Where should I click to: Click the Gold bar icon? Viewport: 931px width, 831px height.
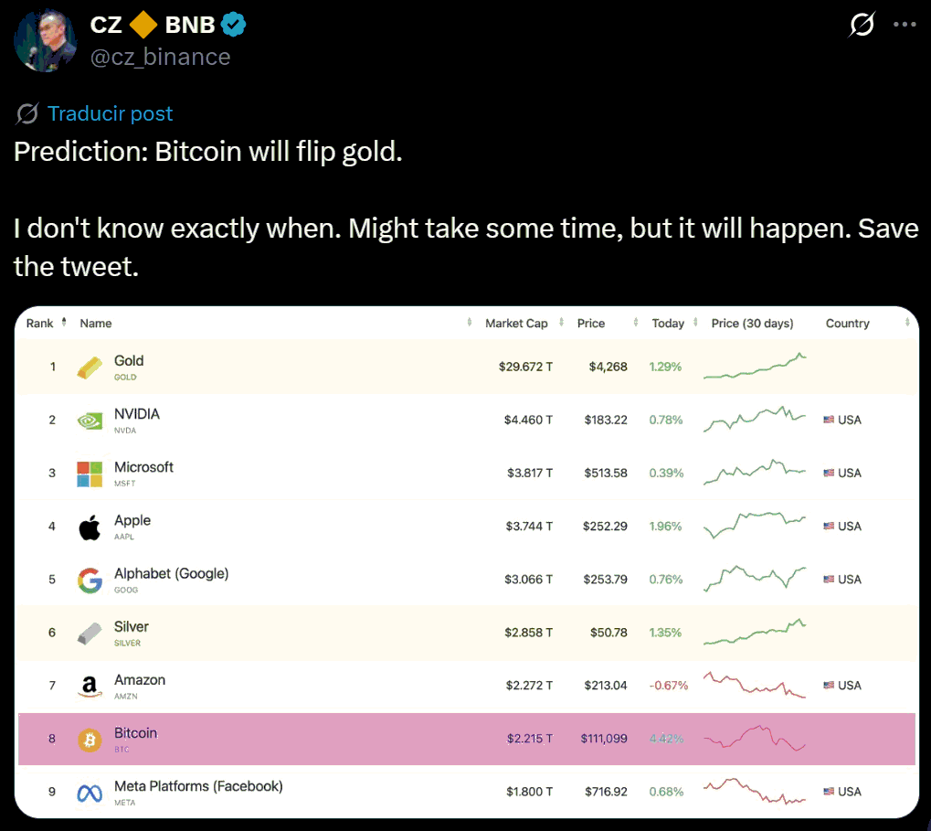(x=90, y=368)
